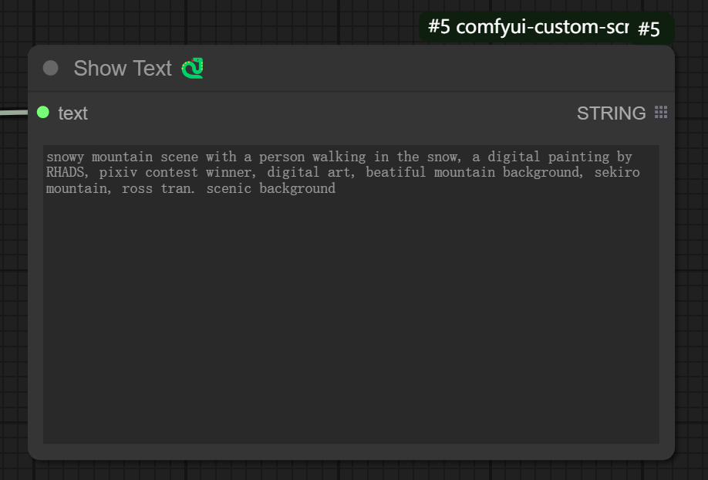This screenshot has width=708, height=480.
Task: Select the Show Text node title
Action: click(x=123, y=68)
